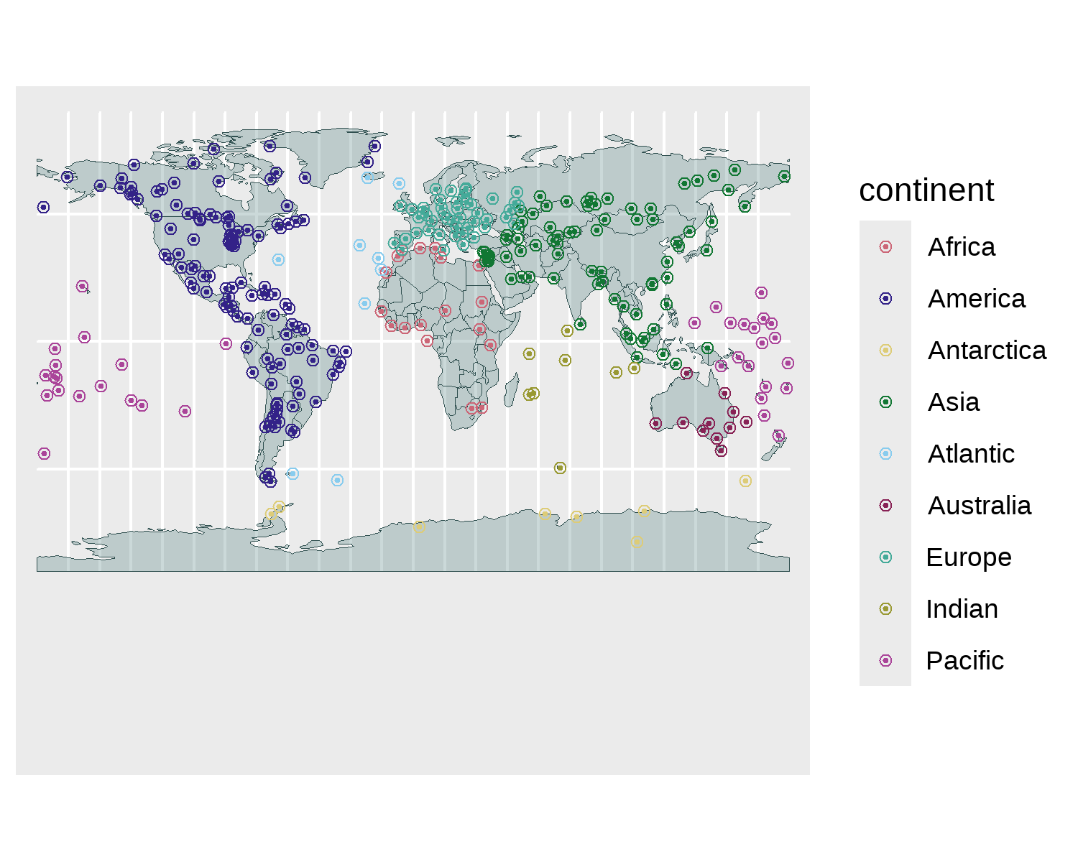This screenshot has height=862, width=1078.
Task: Click the 'Indian' legend label
Action: [x=962, y=609]
